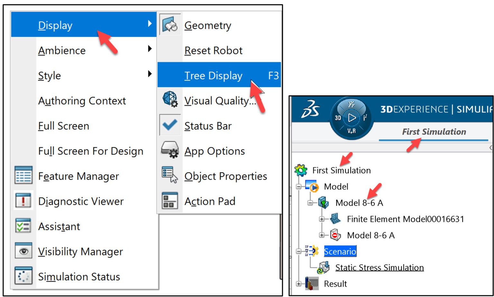Collapse the Model branch
This screenshot has width=494, height=297.
(299, 186)
